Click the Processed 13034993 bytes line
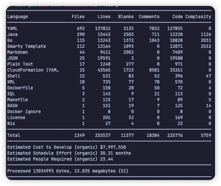 point(68,171)
